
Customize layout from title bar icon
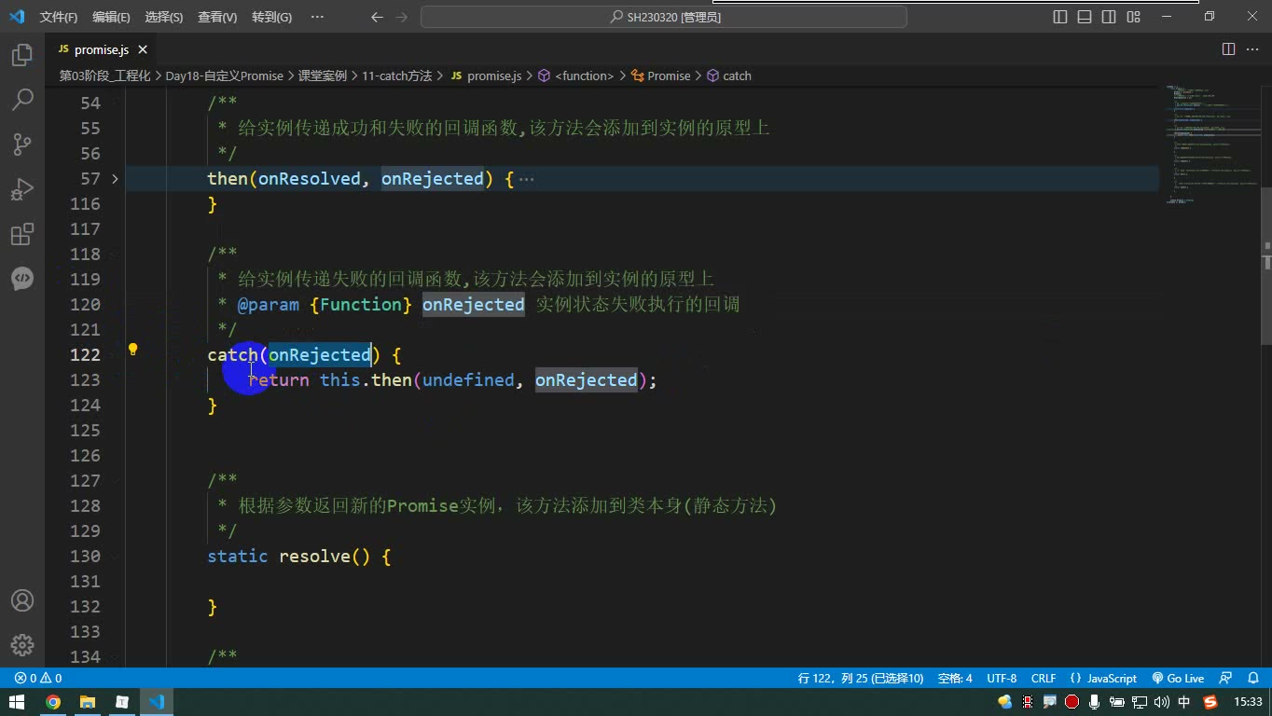1134,17
